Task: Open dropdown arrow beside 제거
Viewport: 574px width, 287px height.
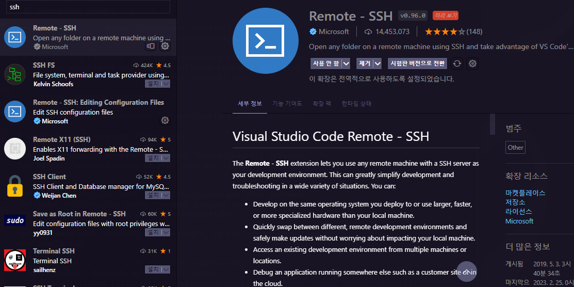Action: click(x=378, y=63)
